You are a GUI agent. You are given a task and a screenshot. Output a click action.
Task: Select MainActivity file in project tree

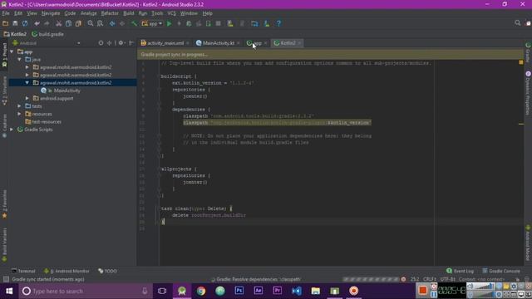coord(66,91)
